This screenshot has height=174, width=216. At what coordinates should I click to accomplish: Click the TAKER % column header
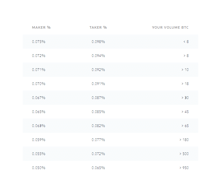(98, 27)
